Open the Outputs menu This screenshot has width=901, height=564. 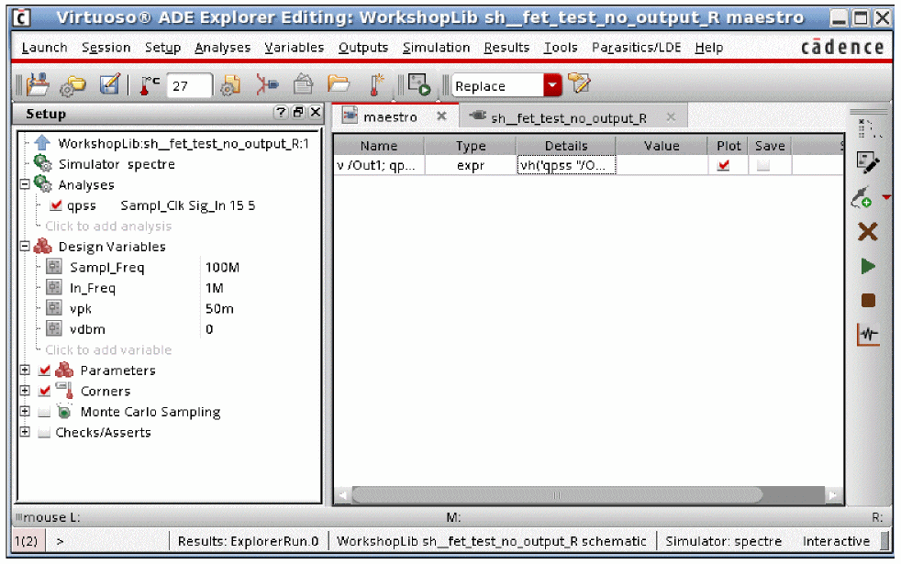(362, 48)
